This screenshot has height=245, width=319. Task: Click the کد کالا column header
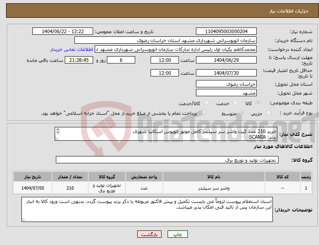tap(283, 177)
